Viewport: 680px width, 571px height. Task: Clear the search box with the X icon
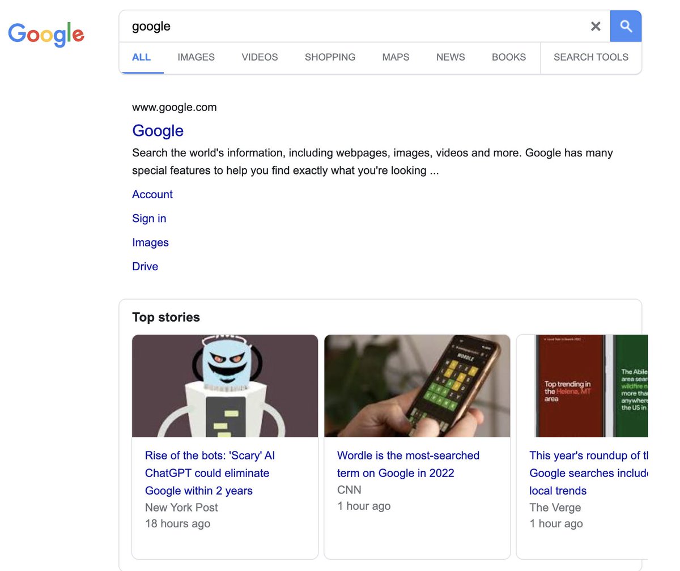596,26
